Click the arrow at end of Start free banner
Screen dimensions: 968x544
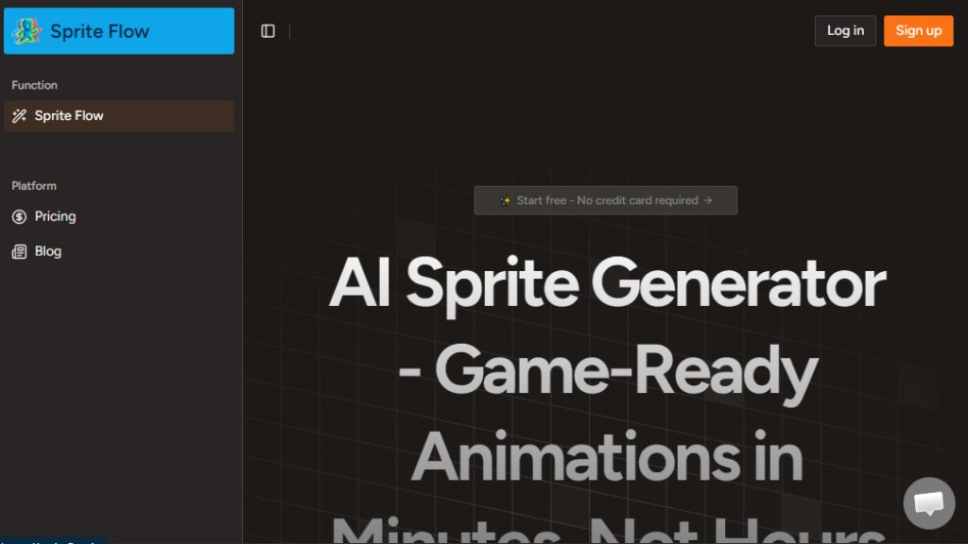[708, 200]
